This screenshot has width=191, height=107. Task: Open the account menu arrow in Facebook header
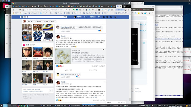tap(119, 17)
